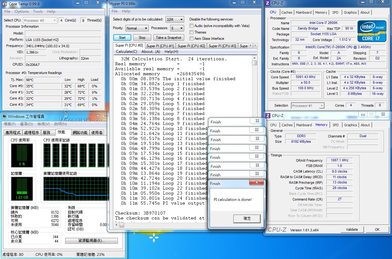The height and width of the screenshot is (259, 392).
Task: Click the Intel Core i7 inside logo
Action: tap(372, 31)
